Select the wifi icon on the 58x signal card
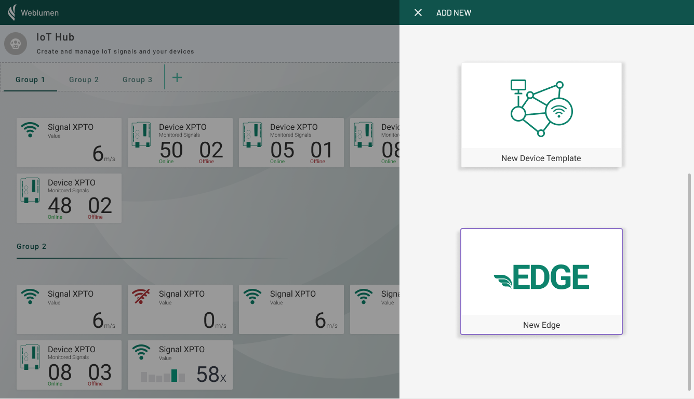Image resolution: width=694 pixels, height=399 pixels. [141, 352]
